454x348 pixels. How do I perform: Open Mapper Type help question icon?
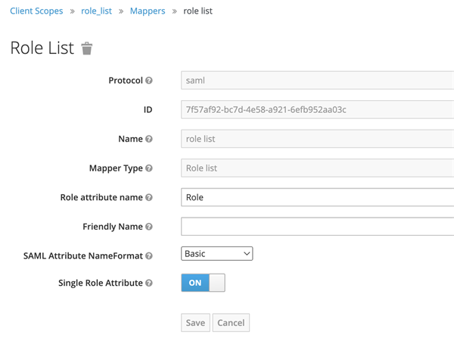149,168
